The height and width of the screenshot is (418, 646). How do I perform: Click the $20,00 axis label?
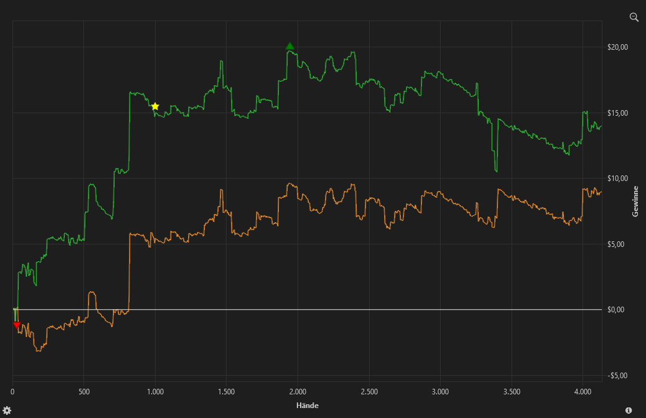(x=617, y=47)
